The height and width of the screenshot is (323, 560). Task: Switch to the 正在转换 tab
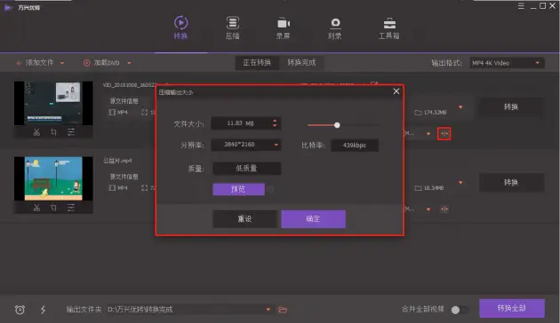pos(257,63)
